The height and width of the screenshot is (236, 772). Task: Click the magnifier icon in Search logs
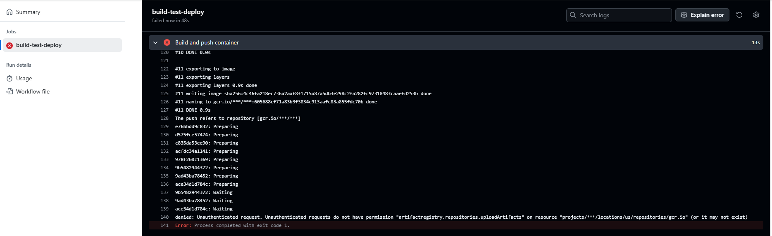(573, 15)
